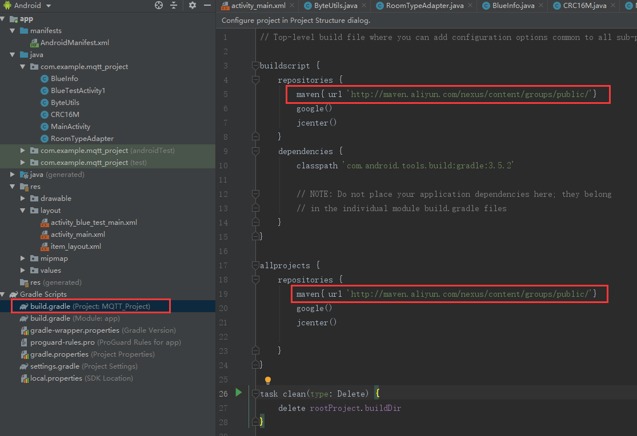This screenshot has height=436, width=637.
Task: Expand the androidTest package
Action: pyautogui.click(x=23, y=151)
